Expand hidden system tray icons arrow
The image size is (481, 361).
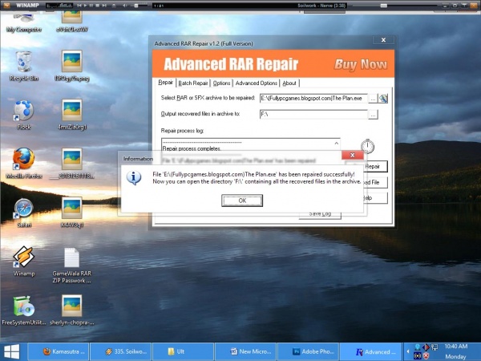[x=408, y=351]
